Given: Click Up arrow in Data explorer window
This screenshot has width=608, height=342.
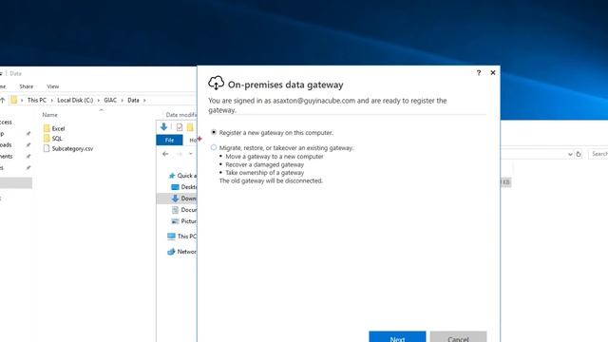Looking at the screenshot, I should tap(2, 100).
